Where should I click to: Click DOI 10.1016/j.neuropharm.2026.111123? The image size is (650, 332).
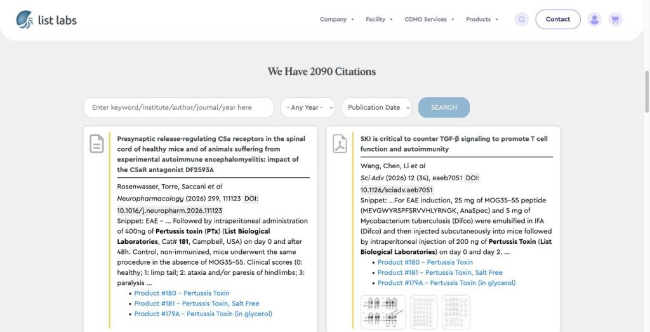[x=170, y=211]
